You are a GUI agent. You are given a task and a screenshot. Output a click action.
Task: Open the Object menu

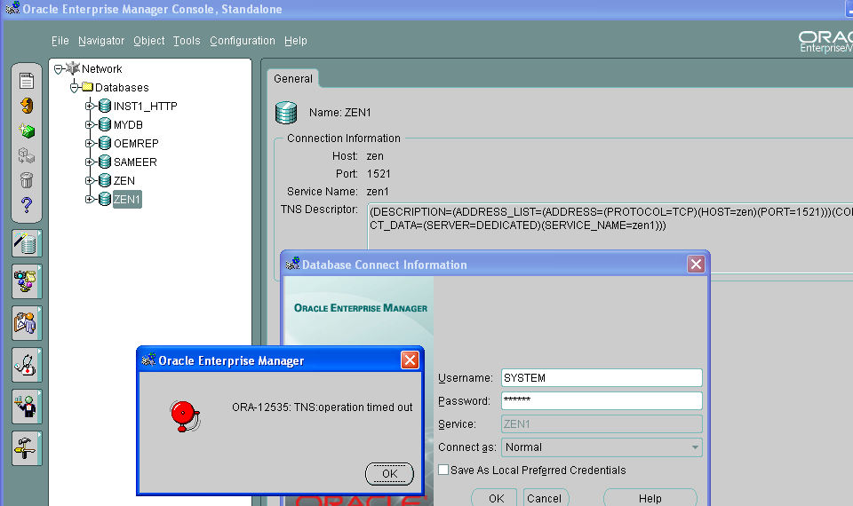pyautogui.click(x=149, y=41)
